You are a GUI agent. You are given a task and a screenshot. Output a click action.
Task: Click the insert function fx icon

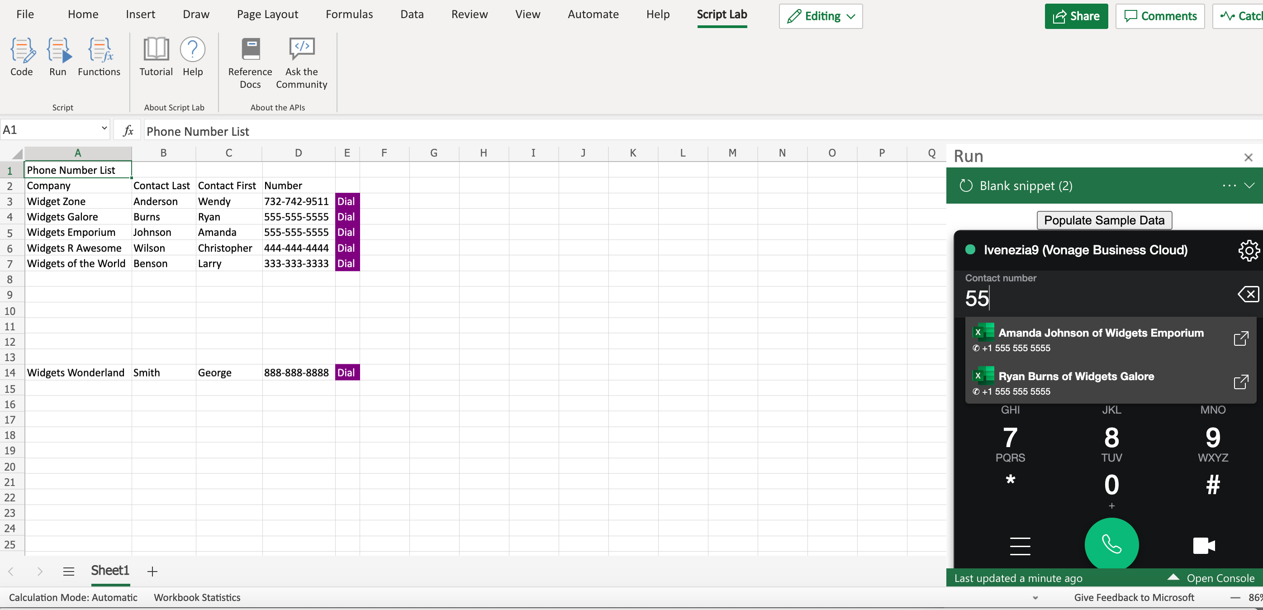point(128,130)
